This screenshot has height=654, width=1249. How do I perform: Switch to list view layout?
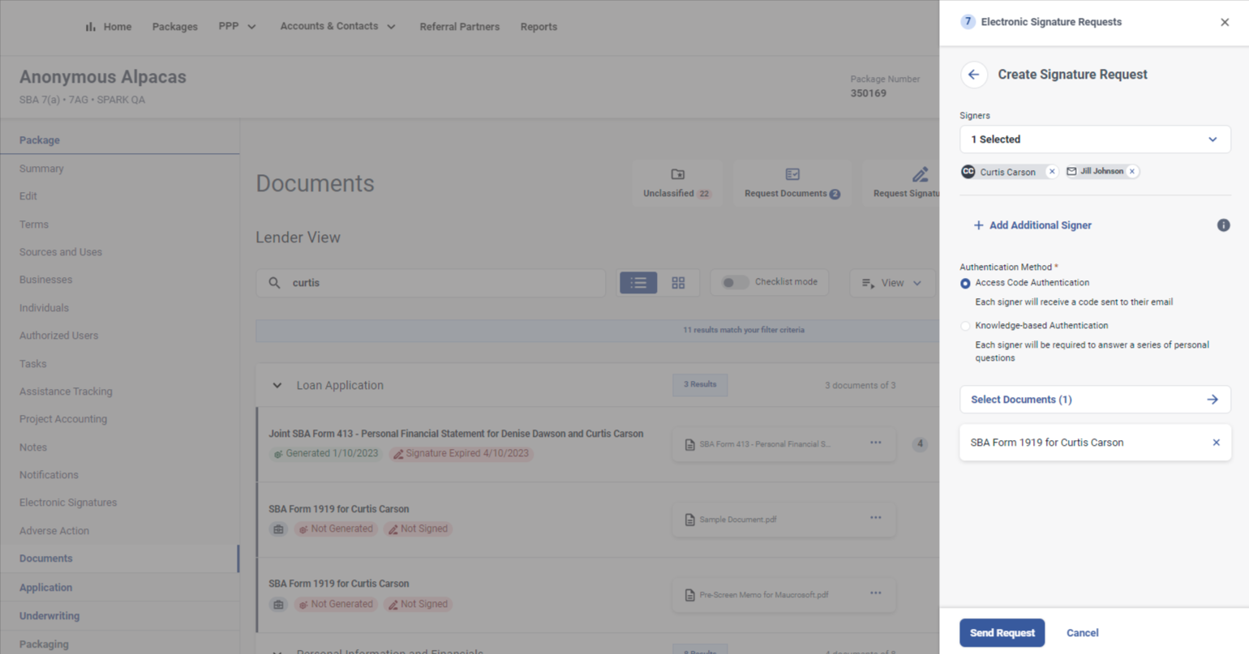pyautogui.click(x=638, y=282)
